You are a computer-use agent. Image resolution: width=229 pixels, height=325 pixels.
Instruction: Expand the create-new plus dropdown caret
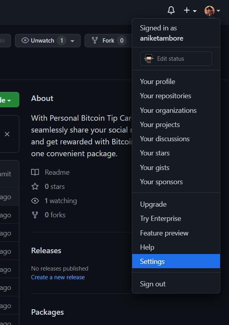pyautogui.click(x=195, y=11)
